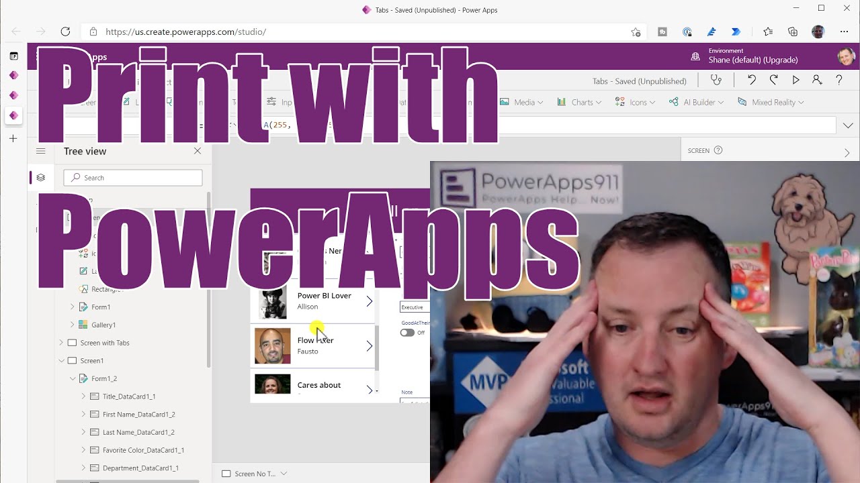Screen dimensions: 860x483
Task: Close the Tree view panel
Action: 198,151
